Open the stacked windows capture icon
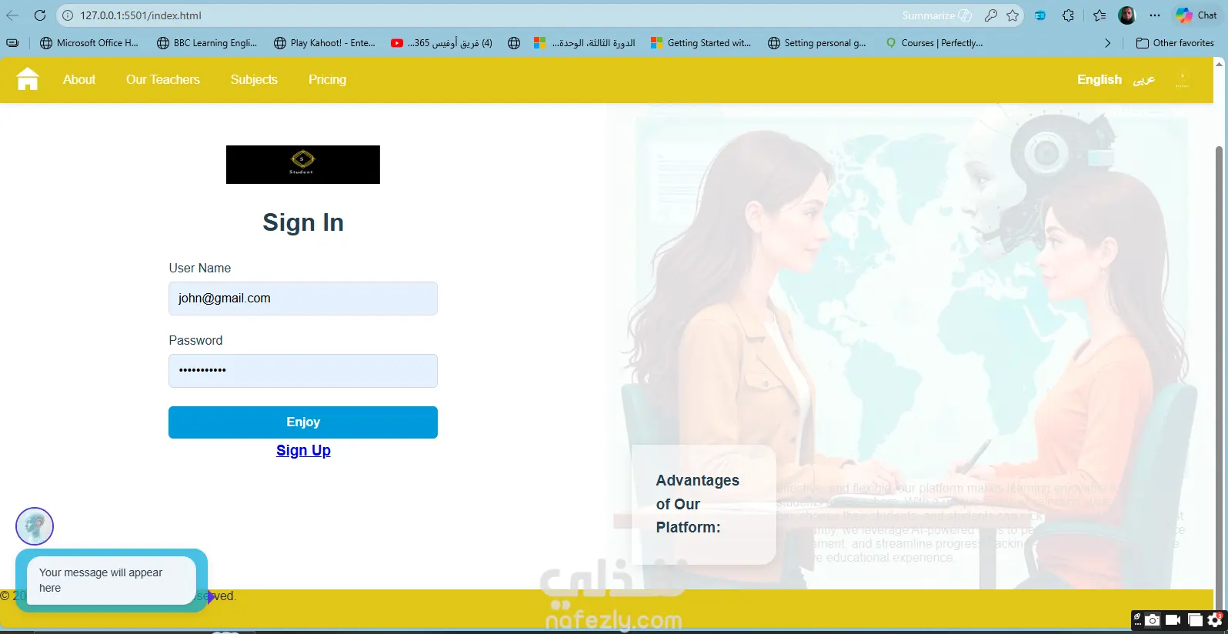 point(1195,620)
